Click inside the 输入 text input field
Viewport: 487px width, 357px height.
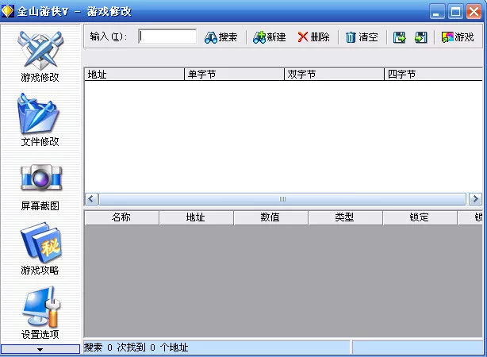[167, 36]
